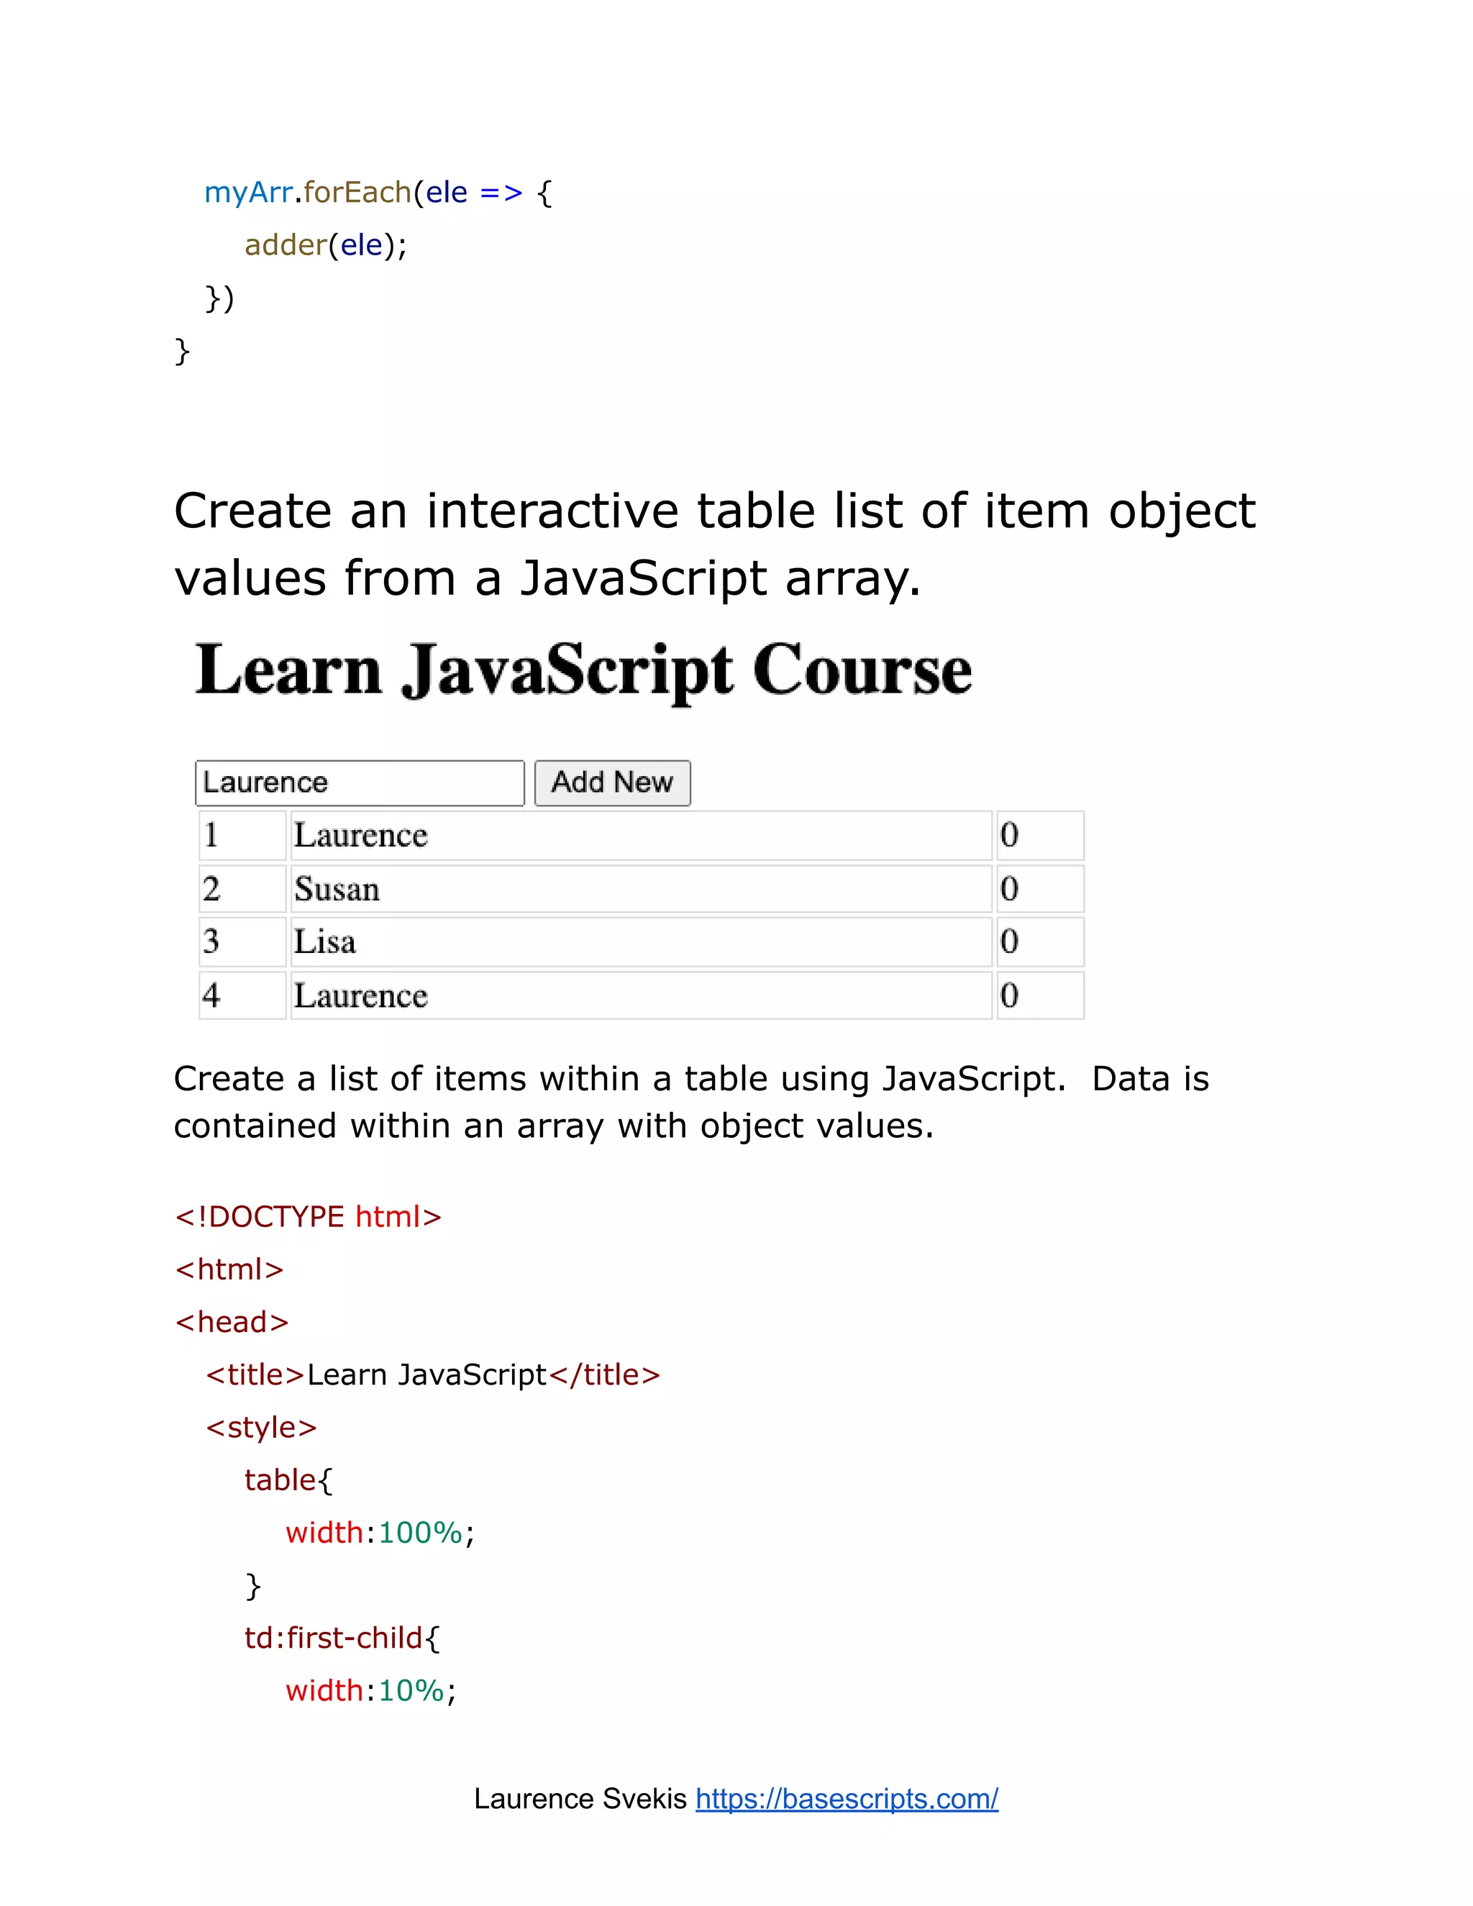The height and width of the screenshot is (1906, 1473).
Task: Click the myArr.forEach code line
Action: (x=378, y=192)
